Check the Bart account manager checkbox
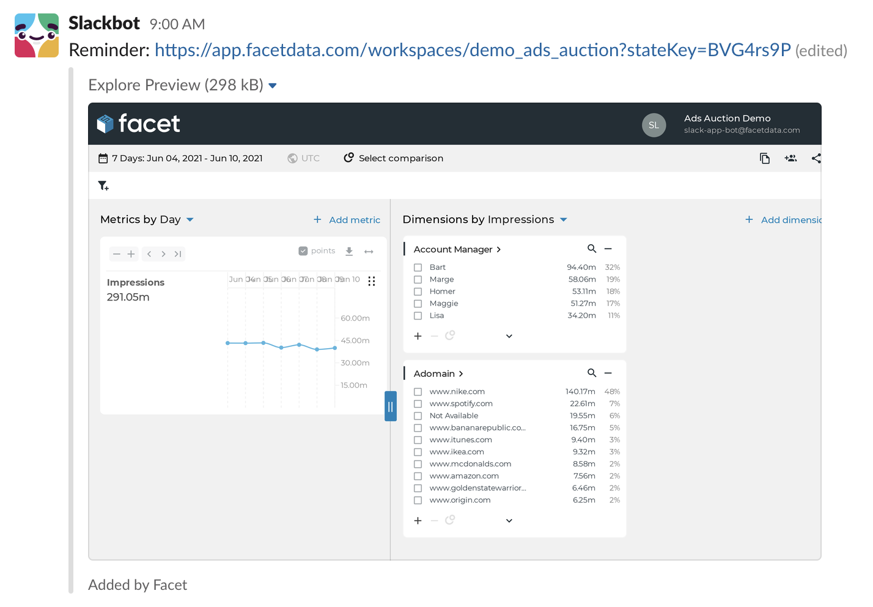 [x=418, y=267]
